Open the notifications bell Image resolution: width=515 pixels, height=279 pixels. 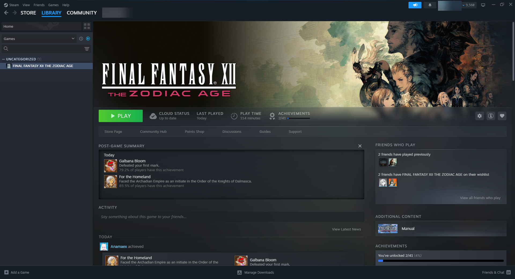click(x=430, y=5)
